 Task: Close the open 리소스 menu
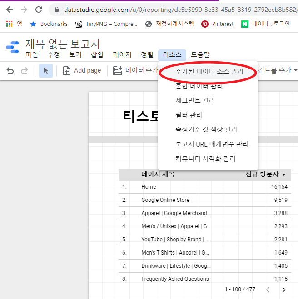tap(172, 55)
